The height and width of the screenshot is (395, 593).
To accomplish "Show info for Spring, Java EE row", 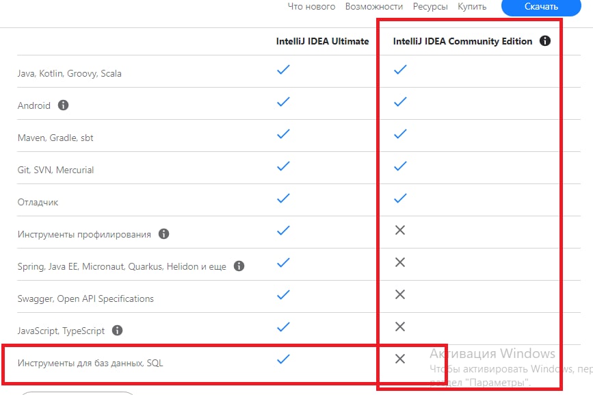I will click(x=239, y=266).
